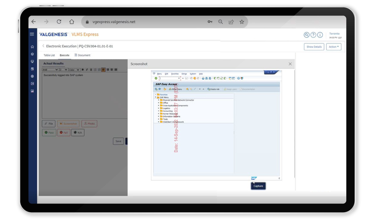The width and height of the screenshot is (374, 219).
Task: Click the SAP command field dropdown arrow
Action: (179, 78)
